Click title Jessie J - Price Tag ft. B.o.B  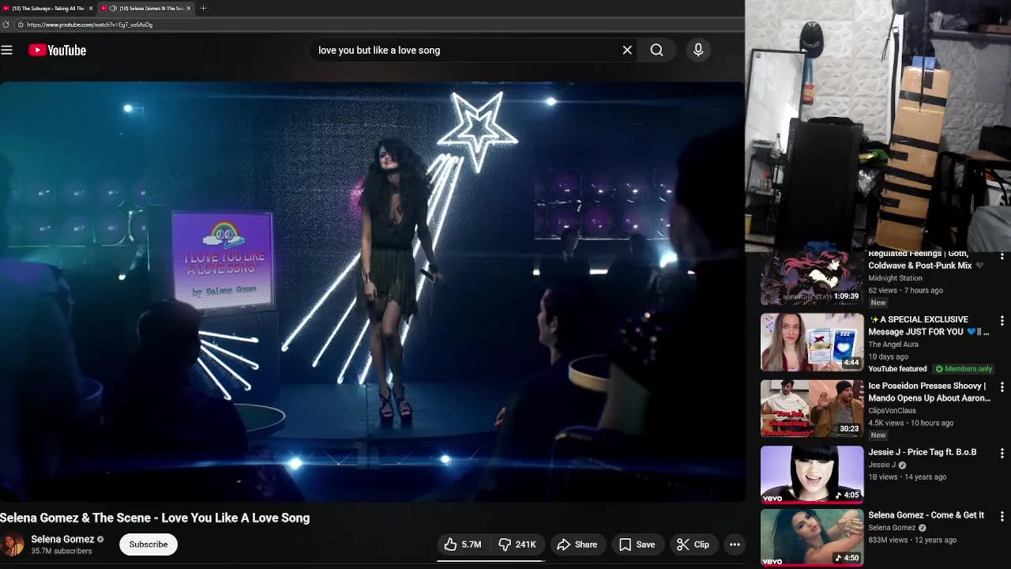(x=923, y=452)
